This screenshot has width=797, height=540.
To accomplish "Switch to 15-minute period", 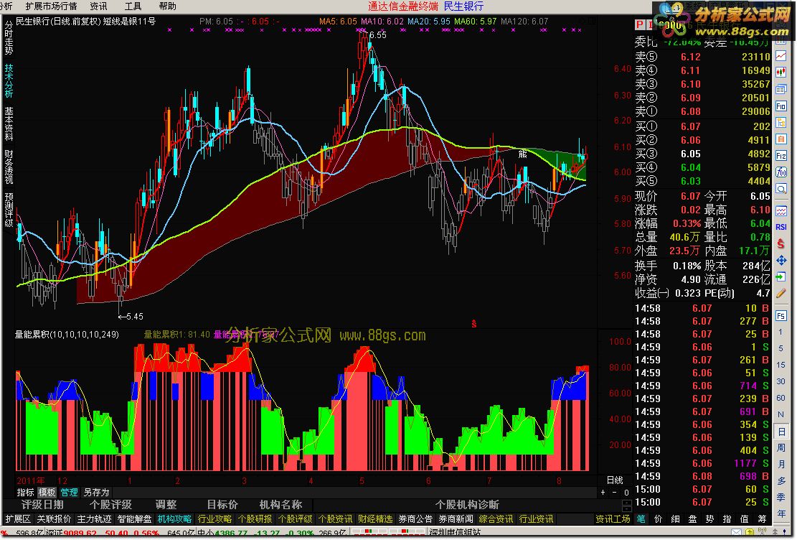I will (x=781, y=365).
